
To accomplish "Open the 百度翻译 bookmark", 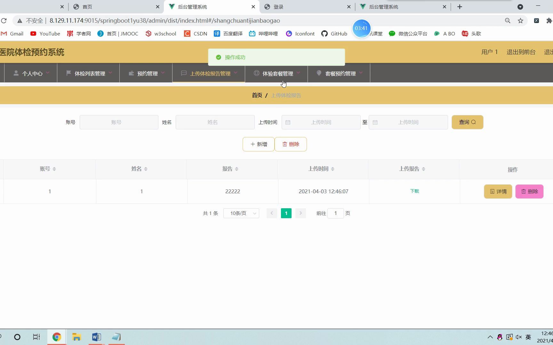I will coord(228,34).
